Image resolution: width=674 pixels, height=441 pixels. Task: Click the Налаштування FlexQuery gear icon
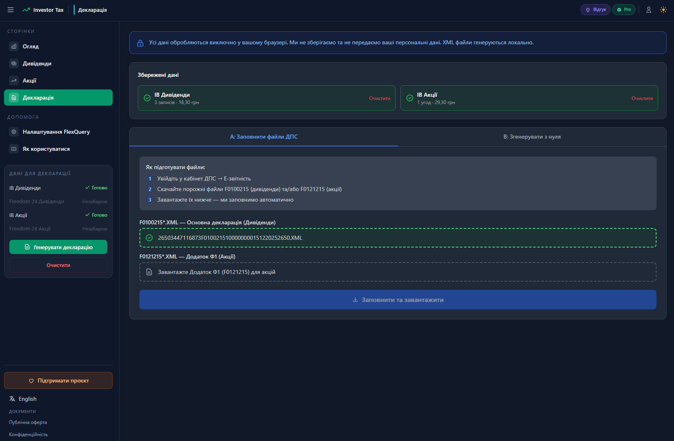tap(14, 132)
